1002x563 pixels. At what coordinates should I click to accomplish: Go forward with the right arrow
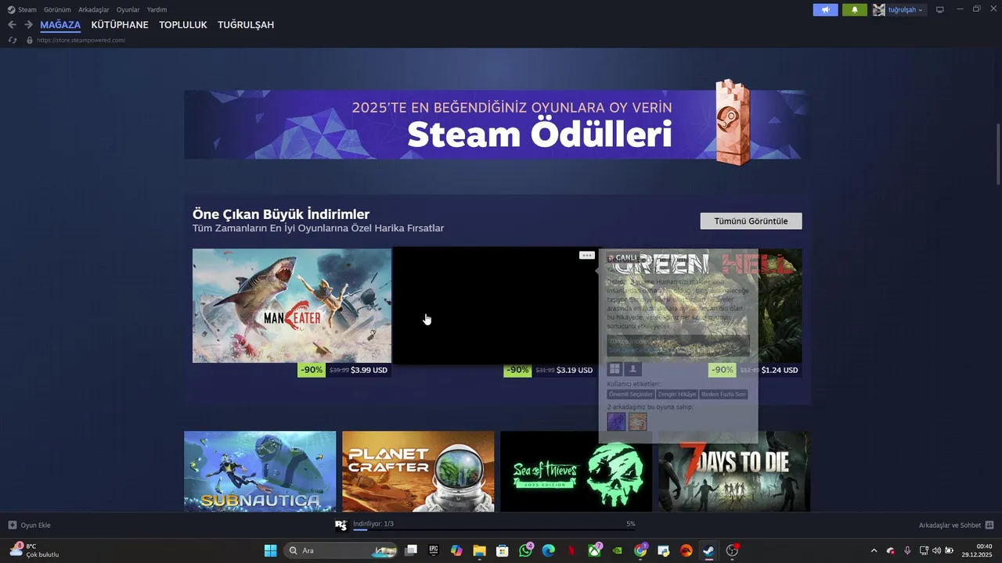pyautogui.click(x=28, y=25)
